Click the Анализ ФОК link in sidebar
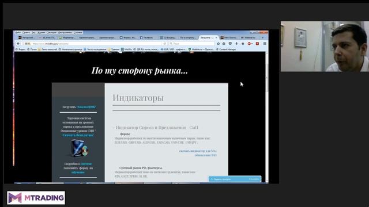 pyautogui.click(x=86, y=107)
